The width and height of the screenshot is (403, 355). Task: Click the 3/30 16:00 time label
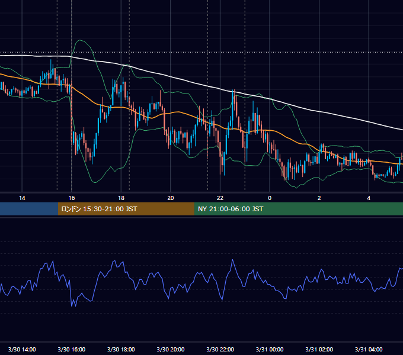coord(72,349)
